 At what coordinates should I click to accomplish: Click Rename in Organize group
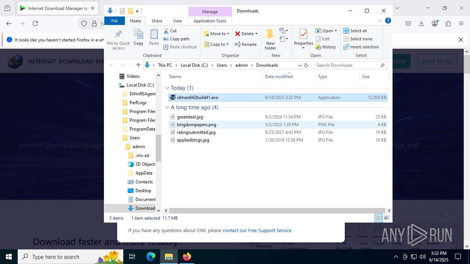pos(246,44)
